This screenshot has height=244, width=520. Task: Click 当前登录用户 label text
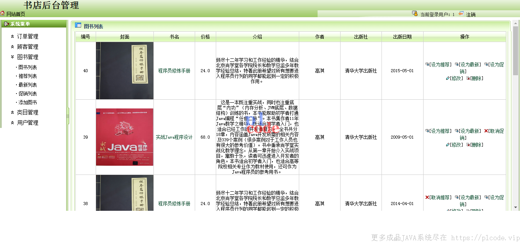tap(436, 15)
